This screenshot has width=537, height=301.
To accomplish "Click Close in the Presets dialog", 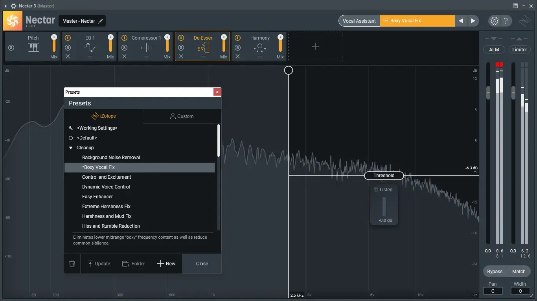I will tap(202, 264).
